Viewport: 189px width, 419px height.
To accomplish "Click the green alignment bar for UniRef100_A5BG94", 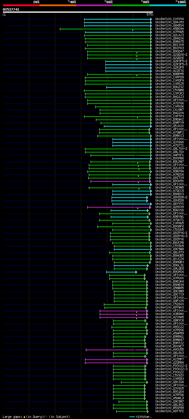I will point(106,29).
